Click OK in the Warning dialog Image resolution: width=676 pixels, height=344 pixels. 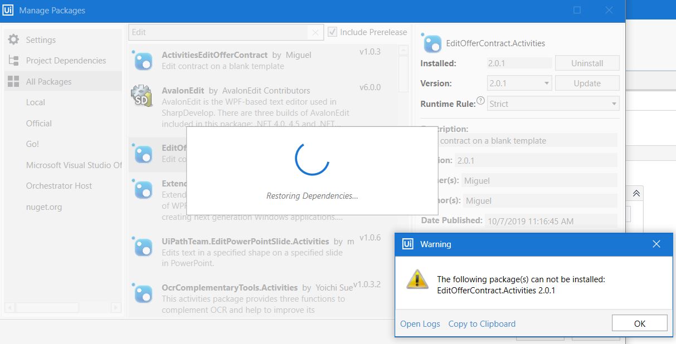639,323
